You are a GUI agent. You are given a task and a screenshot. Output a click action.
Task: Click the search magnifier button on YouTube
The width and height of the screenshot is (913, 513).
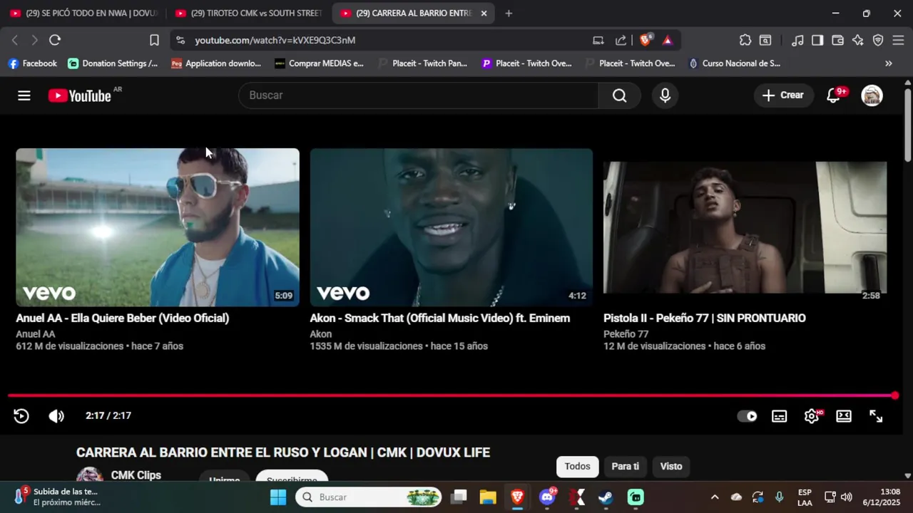click(619, 95)
